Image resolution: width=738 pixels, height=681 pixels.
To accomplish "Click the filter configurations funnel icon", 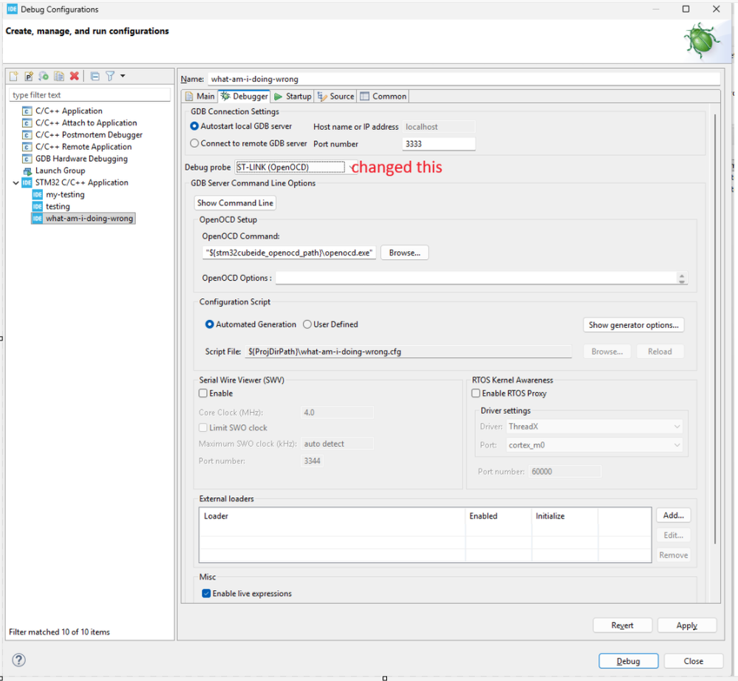I will coord(109,76).
